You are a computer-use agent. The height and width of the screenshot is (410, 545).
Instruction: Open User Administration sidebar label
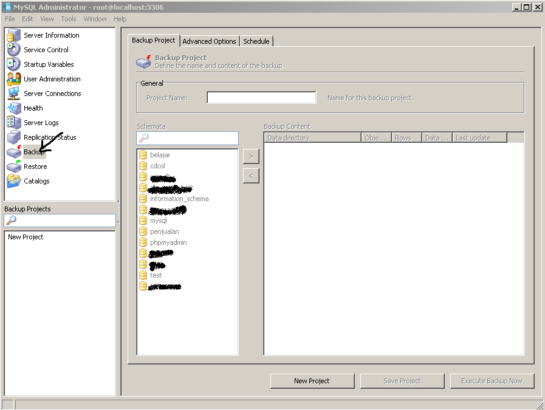(52, 79)
